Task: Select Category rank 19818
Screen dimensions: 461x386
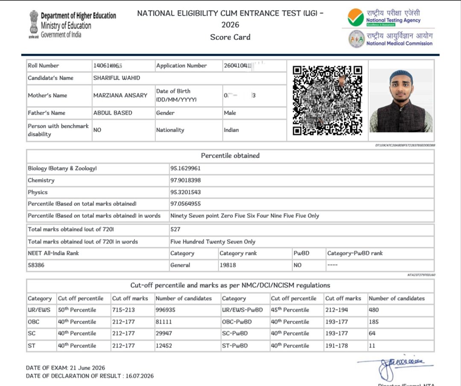Action: click(x=228, y=265)
